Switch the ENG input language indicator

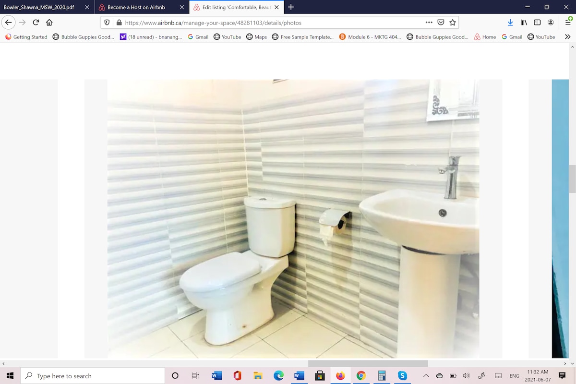tap(515, 376)
